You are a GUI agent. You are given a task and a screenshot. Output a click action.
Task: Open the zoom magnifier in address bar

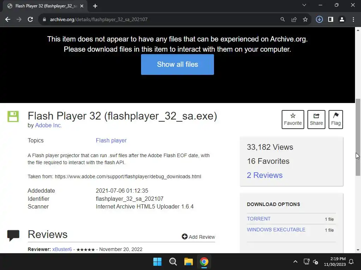coord(282,20)
